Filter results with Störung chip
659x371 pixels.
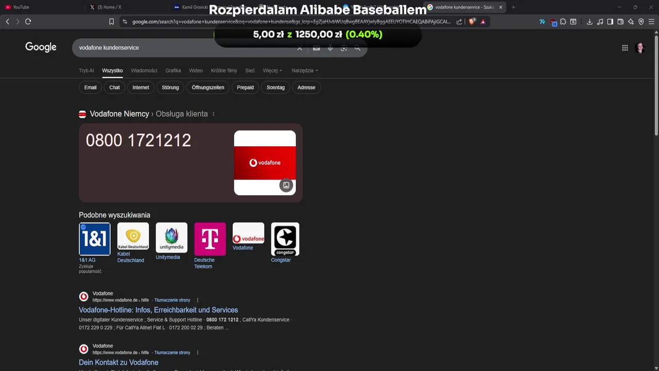(x=170, y=88)
